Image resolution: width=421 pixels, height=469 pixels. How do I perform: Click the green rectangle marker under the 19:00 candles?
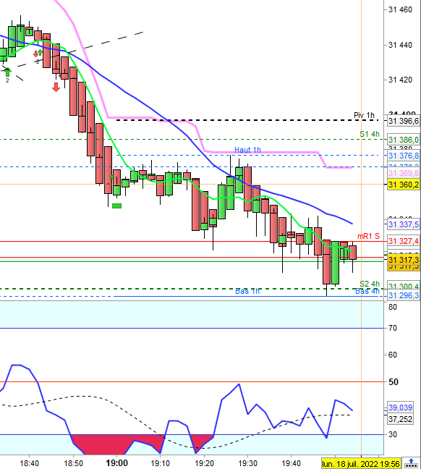(116, 206)
